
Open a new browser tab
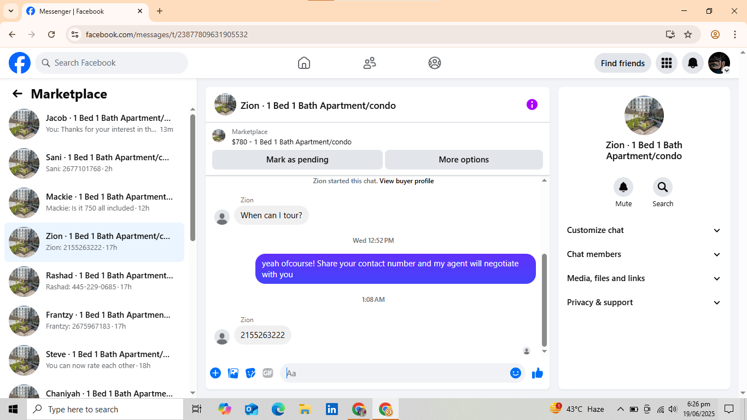(x=160, y=11)
